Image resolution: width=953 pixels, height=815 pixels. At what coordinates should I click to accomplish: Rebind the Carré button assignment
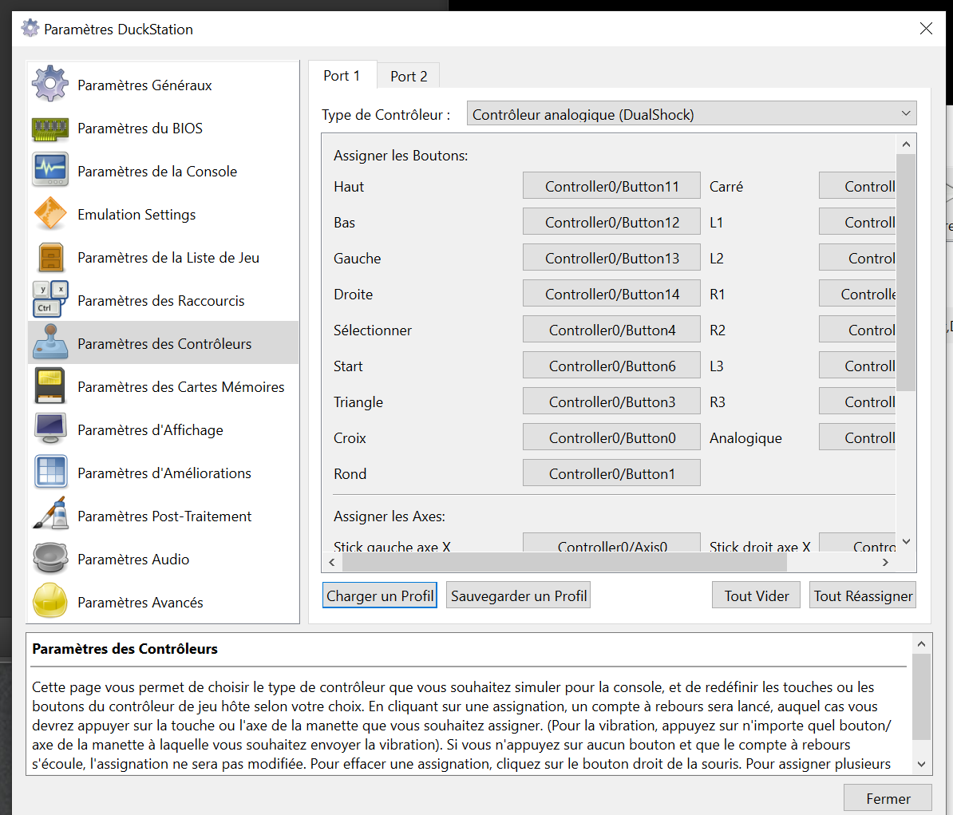(857, 186)
